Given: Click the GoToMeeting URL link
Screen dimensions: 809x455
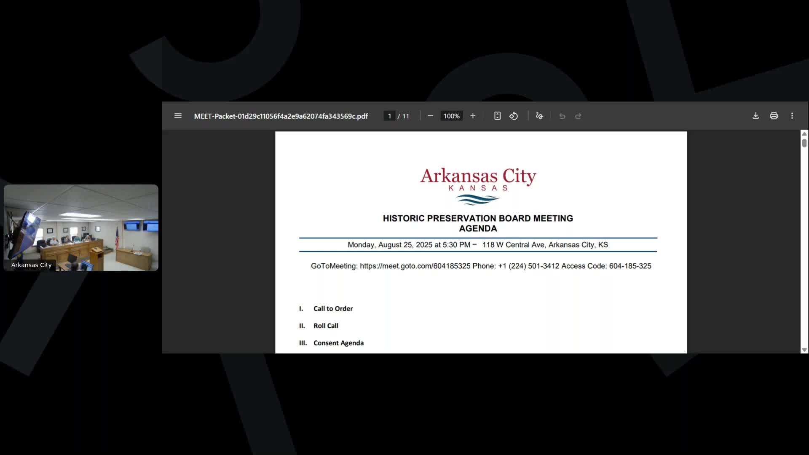Looking at the screenshot, I should click(x=415, y=266).
